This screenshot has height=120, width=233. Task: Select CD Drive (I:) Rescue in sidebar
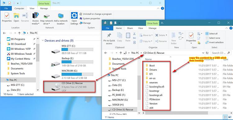point(121,110)
